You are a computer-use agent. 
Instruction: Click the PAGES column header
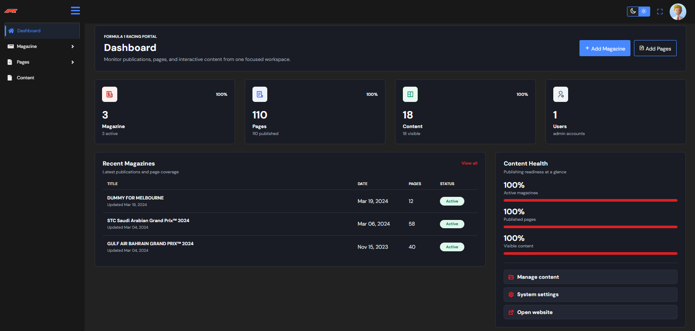coord(415,184)
